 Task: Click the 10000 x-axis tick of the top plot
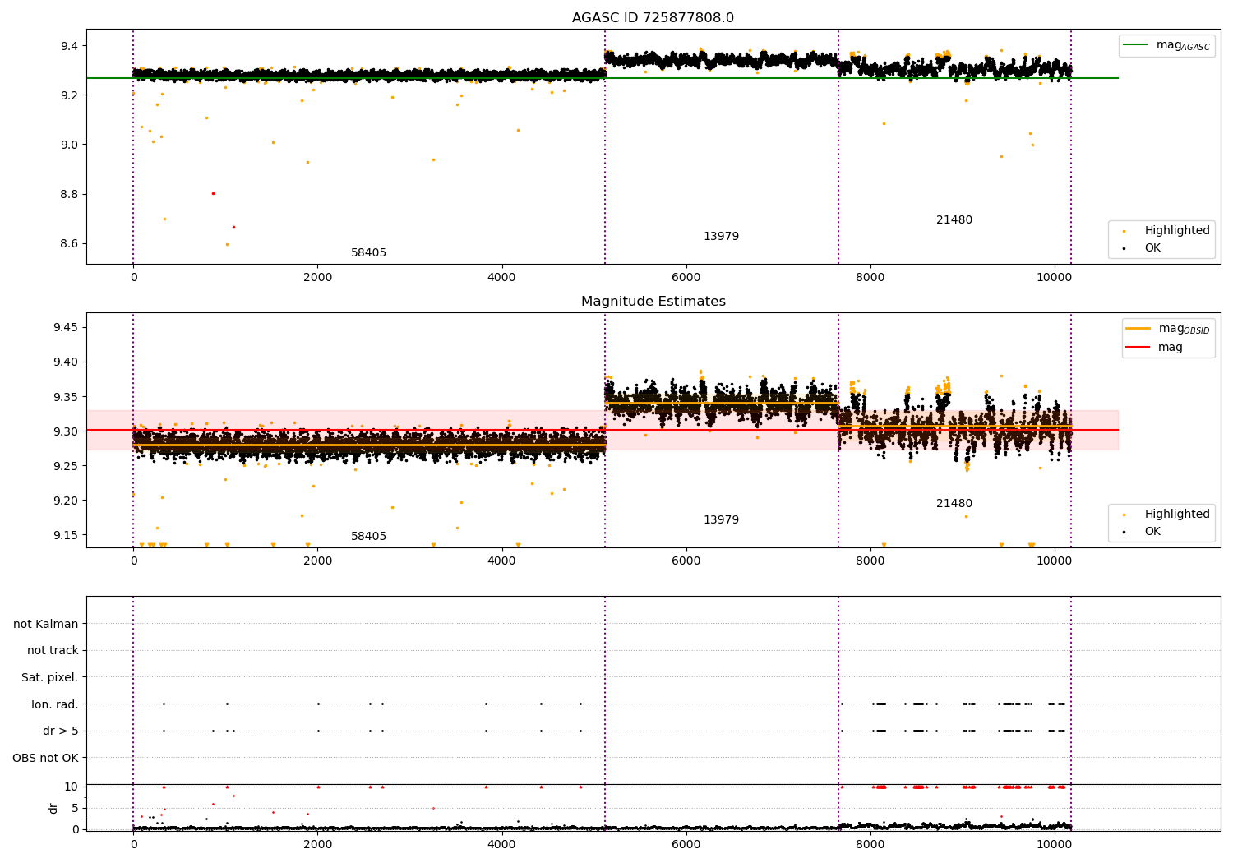coord(1054,278)
